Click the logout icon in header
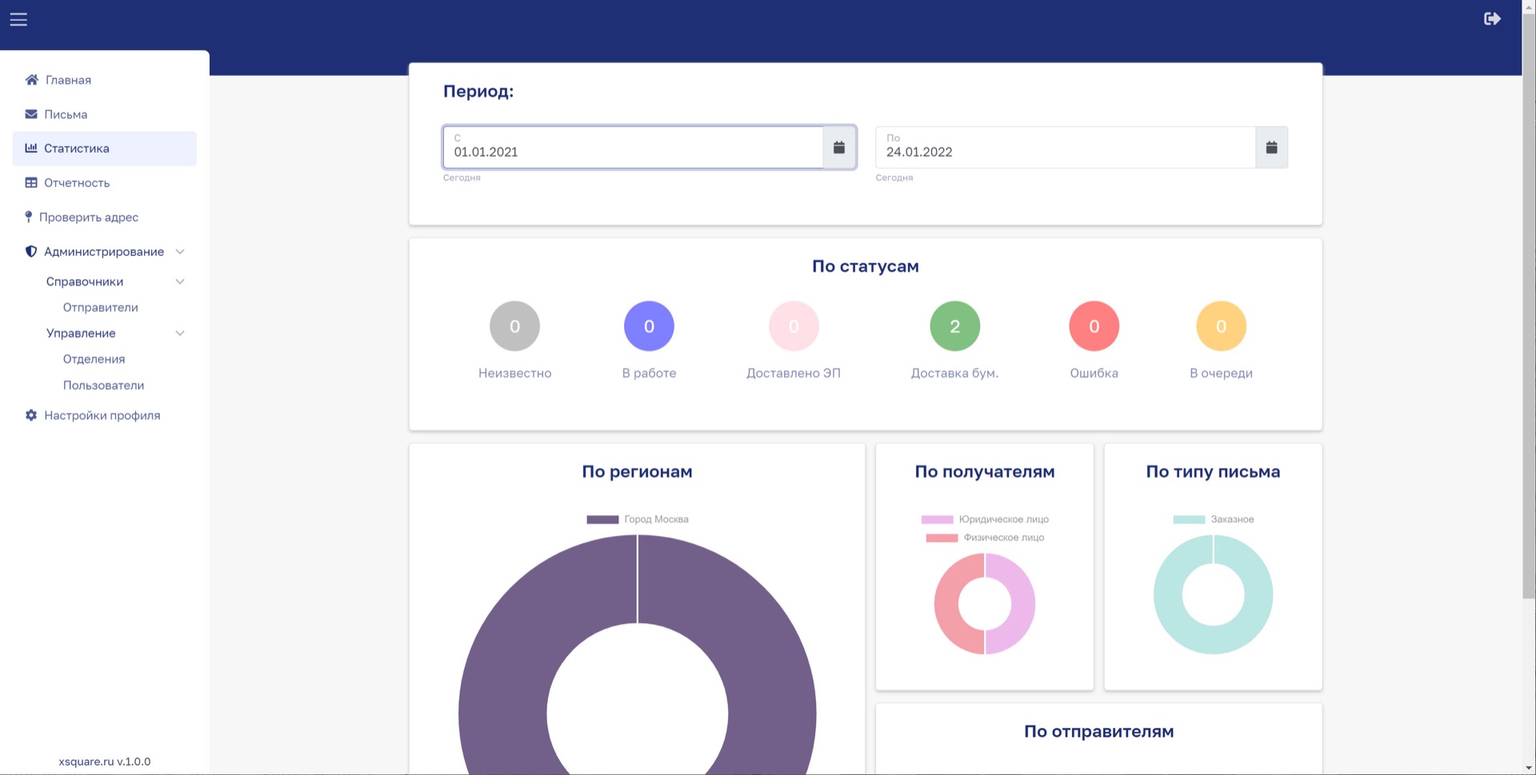This screenshot has height=775, width=1536. (1492, 18)
